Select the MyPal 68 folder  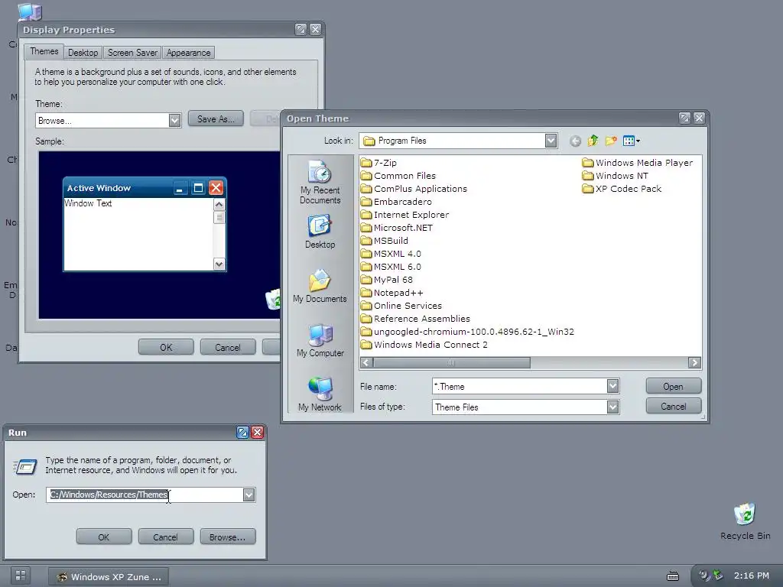click(387, 280)
